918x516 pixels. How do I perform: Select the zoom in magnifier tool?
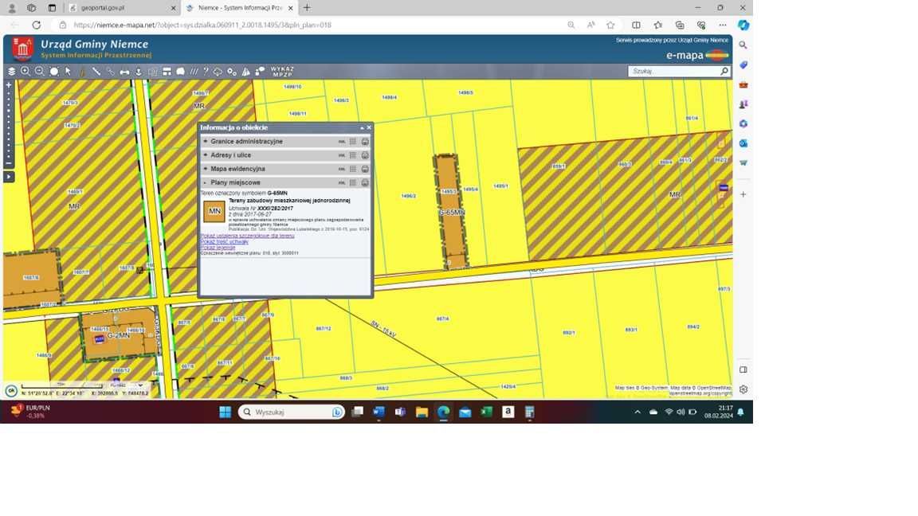coord(25,72)
